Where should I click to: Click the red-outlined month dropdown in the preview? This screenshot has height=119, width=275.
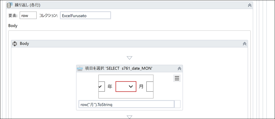pos(126,86)
